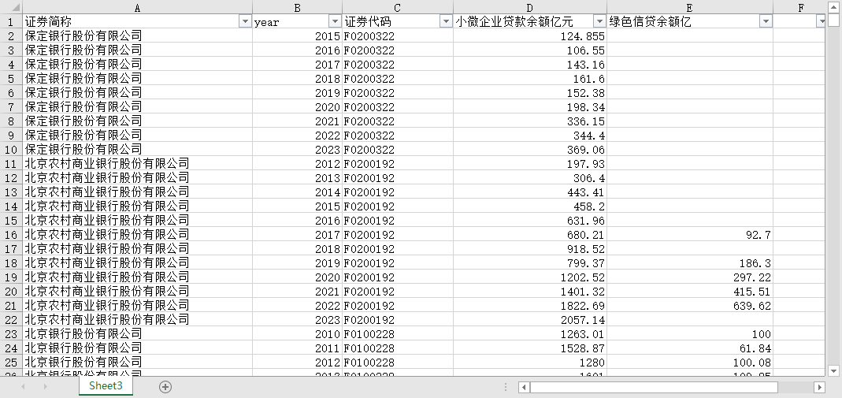Select column A header
This screenshot has width=842, height=398.
click(x=138, y=8)
